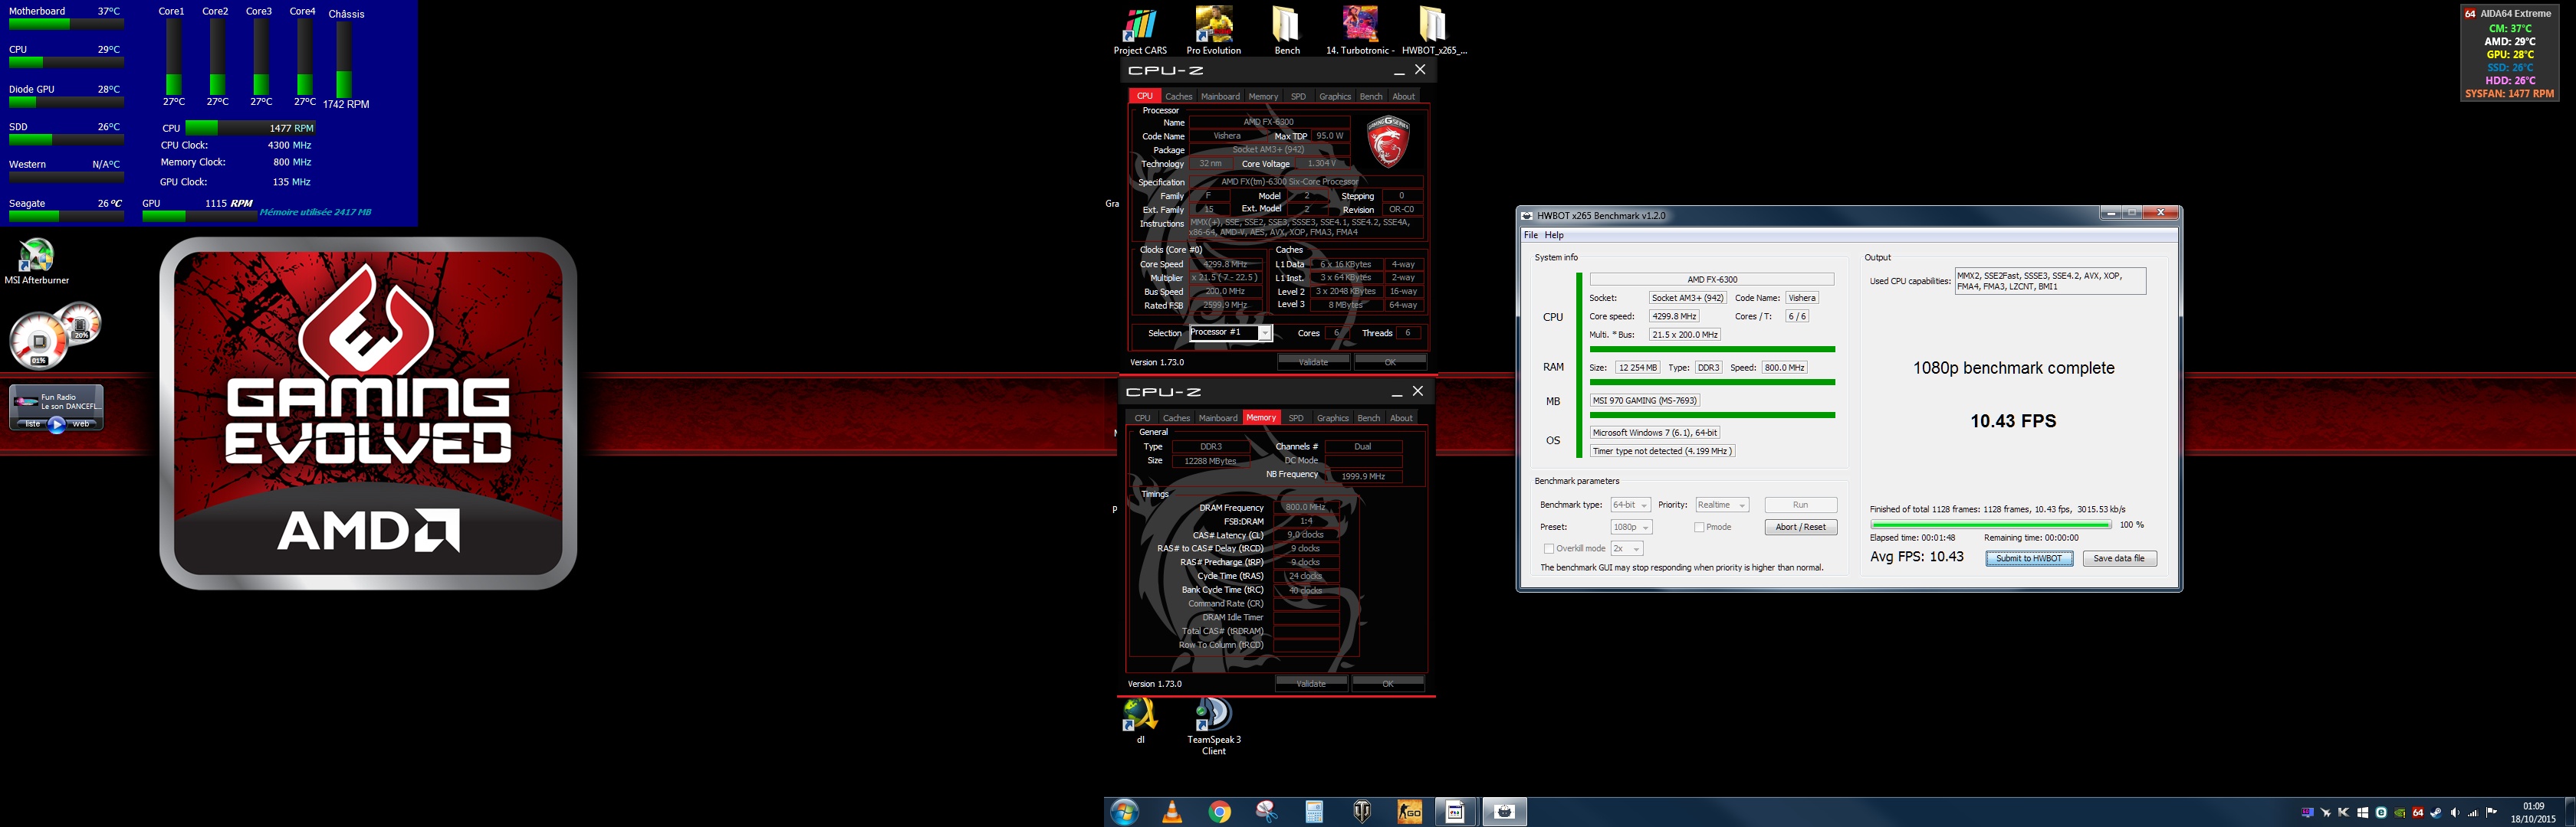Click the Core1 vertical temperature bar

(174, 58)
